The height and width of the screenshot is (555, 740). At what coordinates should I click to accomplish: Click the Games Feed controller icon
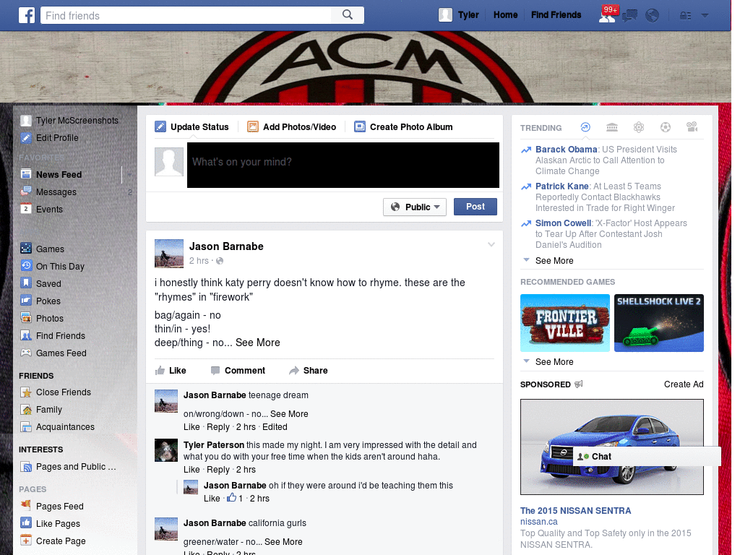point(26,353)
